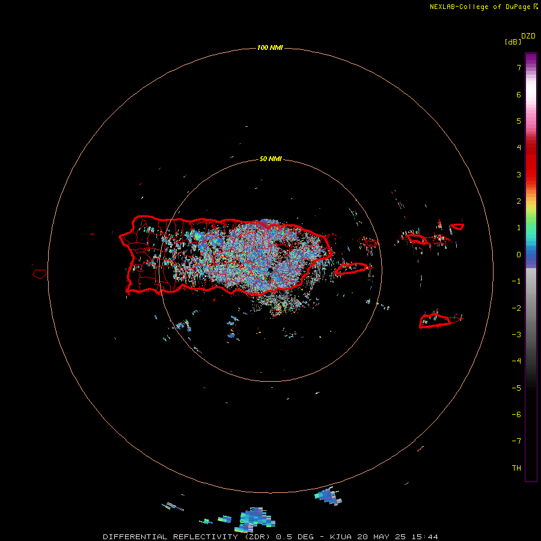Click the -2 value on color scale

pyautogui.click(x=516, y=308)
